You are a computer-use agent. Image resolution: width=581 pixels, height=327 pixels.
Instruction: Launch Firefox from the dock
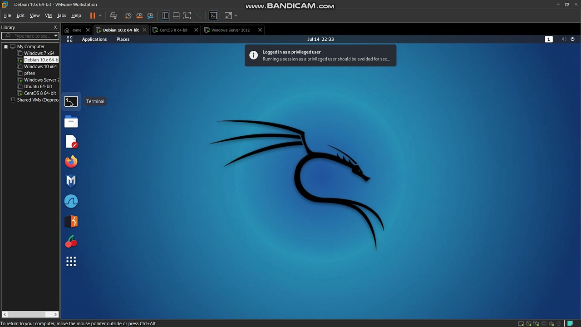tap(71, 161)
